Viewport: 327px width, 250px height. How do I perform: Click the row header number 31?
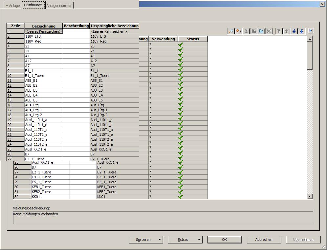pos(22,192)
